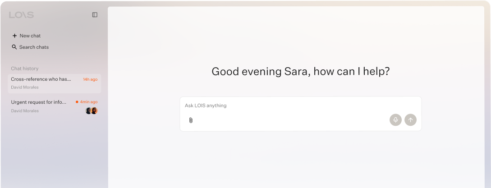Select the left avatar in Urgent request chat

[89, 110]
